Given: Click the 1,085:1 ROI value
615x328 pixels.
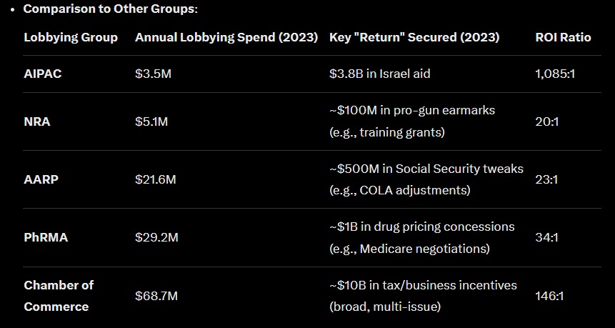Looking at the screenshot, I should point(554,74).
